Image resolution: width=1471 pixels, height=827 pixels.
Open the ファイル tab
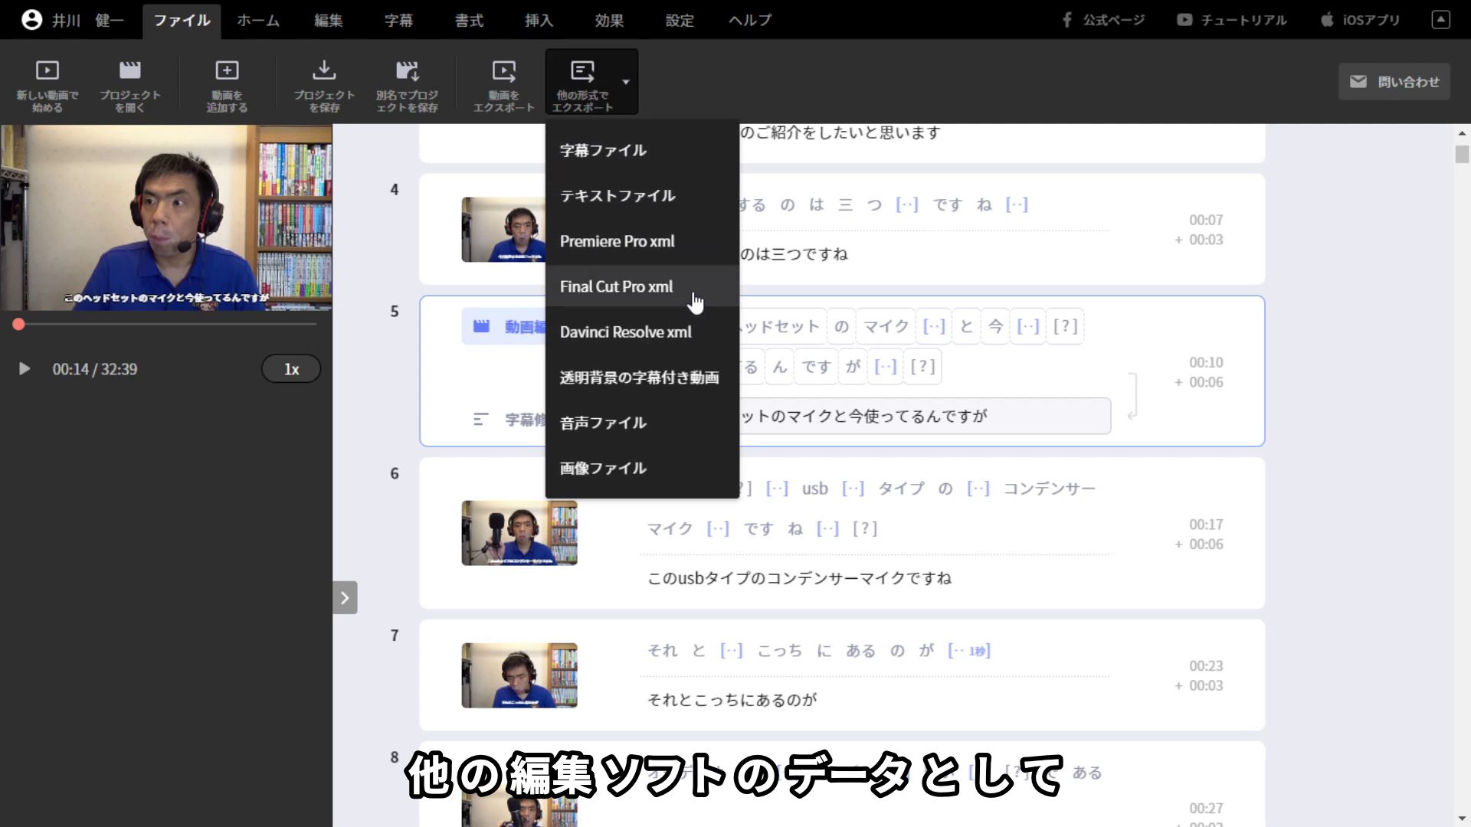coord(182,21)
